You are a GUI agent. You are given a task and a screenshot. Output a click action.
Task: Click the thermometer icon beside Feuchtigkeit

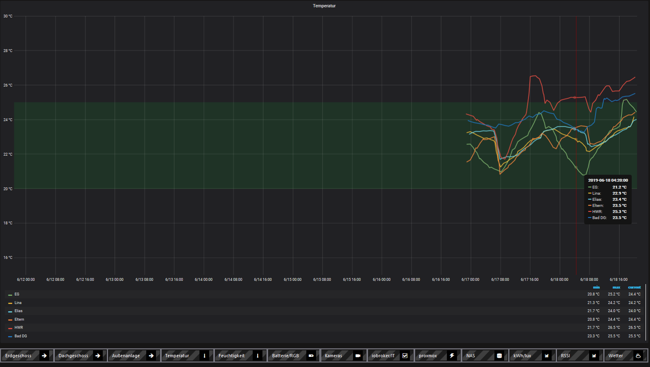258,356
